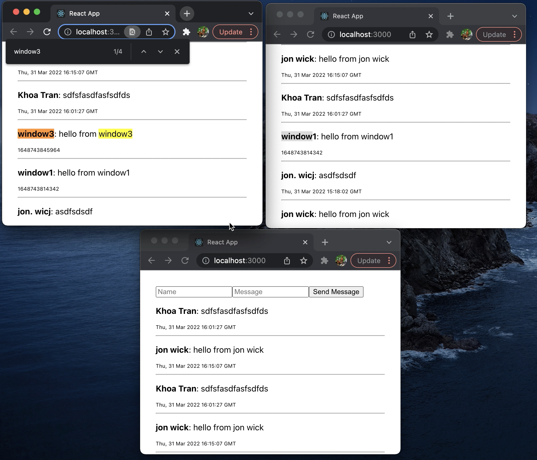Jump to previous find result for window3

tap(144, 52)
